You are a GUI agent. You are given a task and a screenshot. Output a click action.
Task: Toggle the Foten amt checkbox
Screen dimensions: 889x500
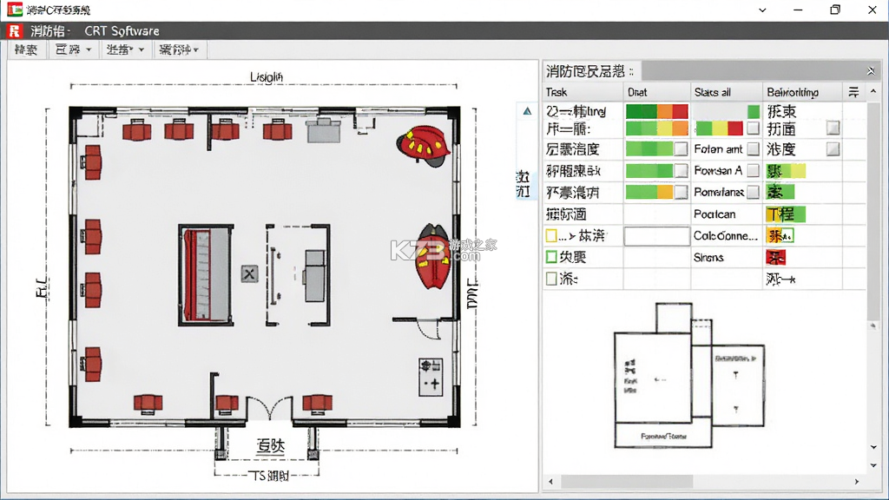753,149
